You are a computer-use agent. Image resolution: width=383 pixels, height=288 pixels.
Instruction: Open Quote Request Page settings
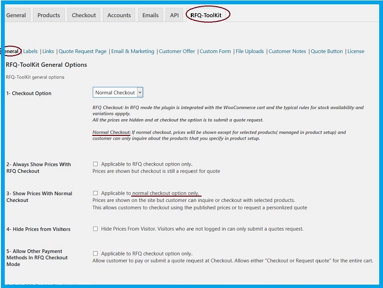click(82, 51)
